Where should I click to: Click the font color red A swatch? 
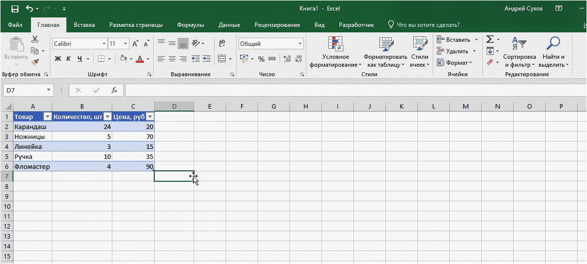click(140, 59)
